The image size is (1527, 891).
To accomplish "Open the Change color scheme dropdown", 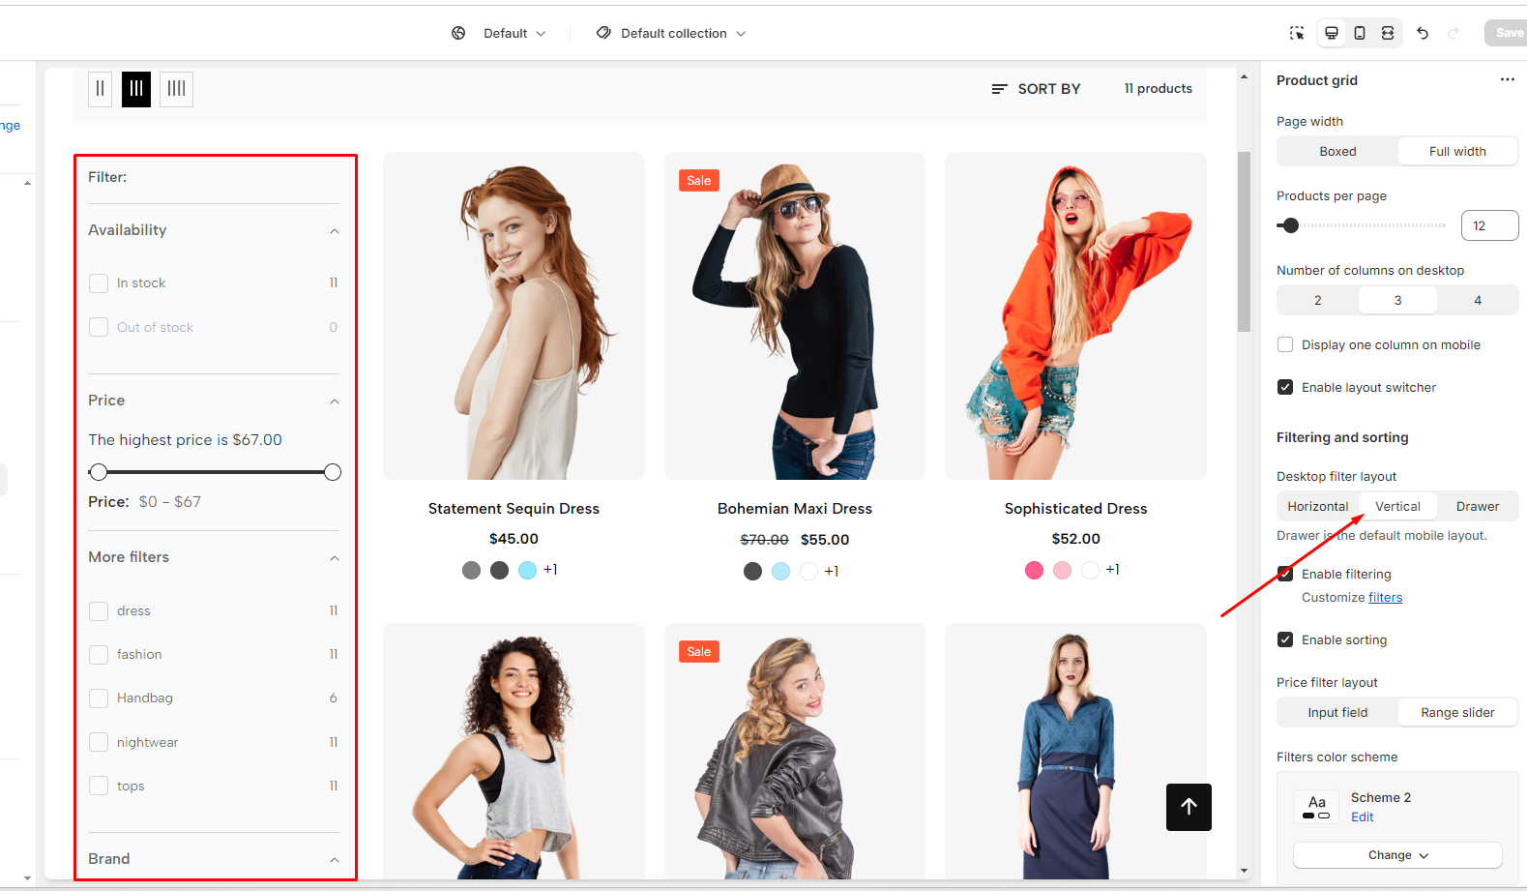I will pyautogui.click(x=1397, y=855).
